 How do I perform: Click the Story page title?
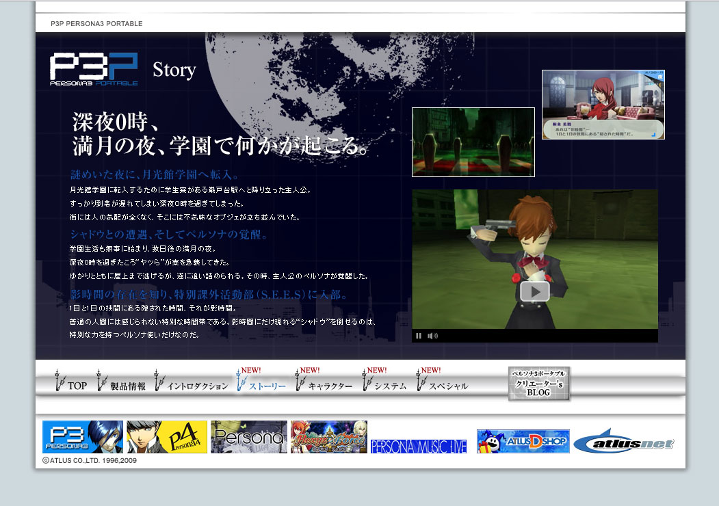tap(174, 70)
